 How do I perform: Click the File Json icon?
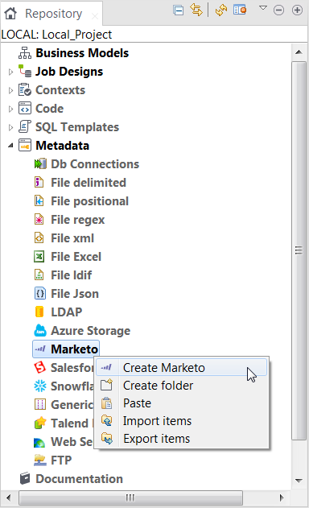[x=40, y=294]
